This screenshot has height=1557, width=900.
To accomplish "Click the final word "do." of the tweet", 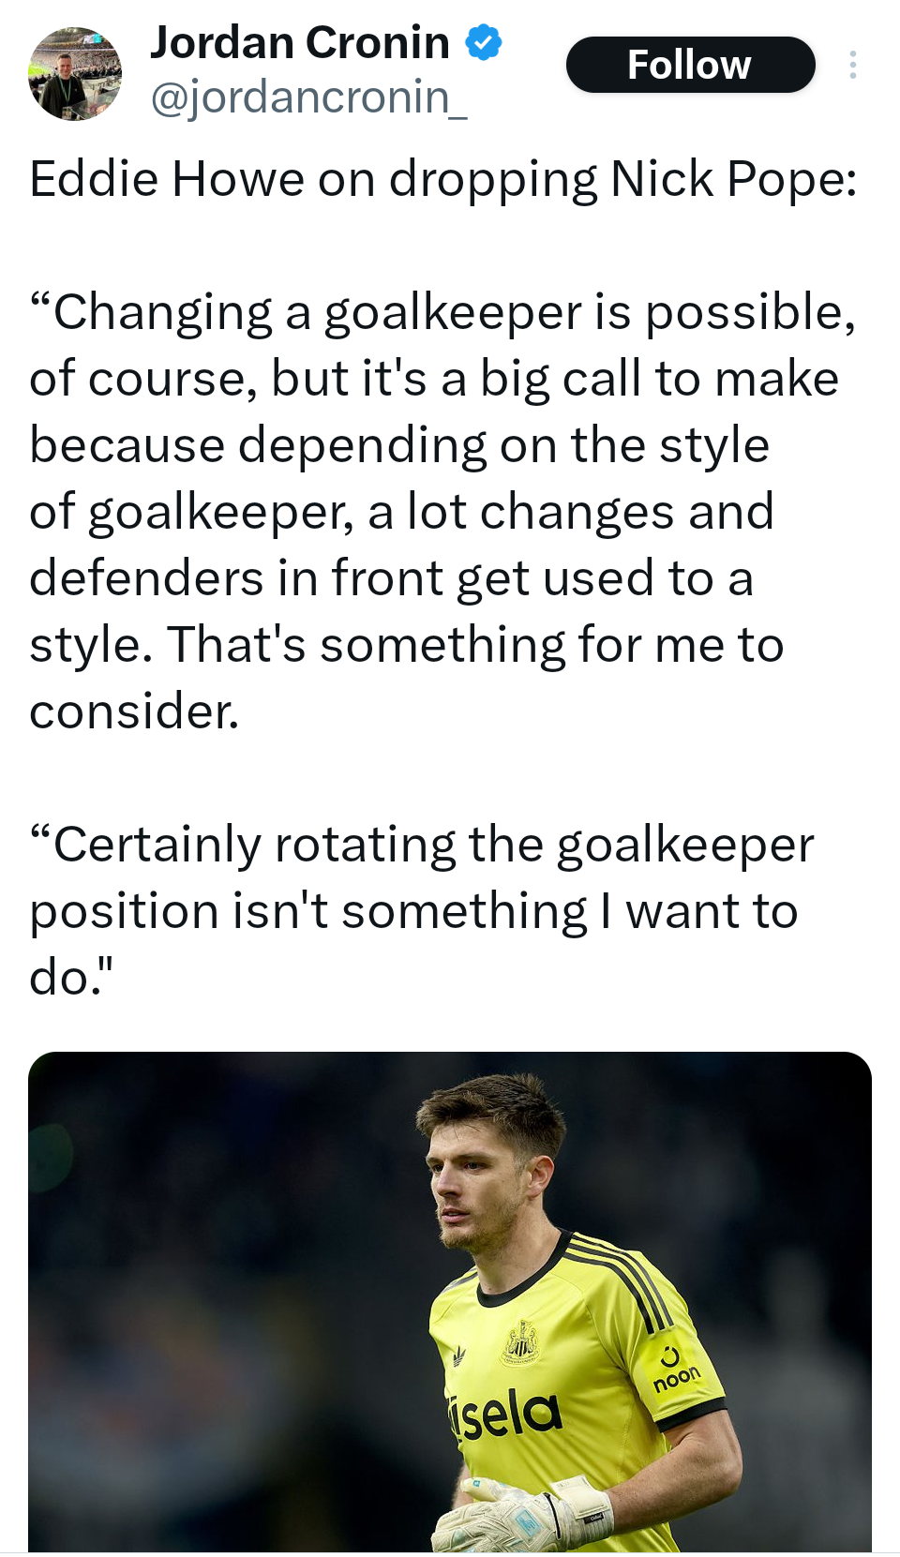I will coord(71,978).
